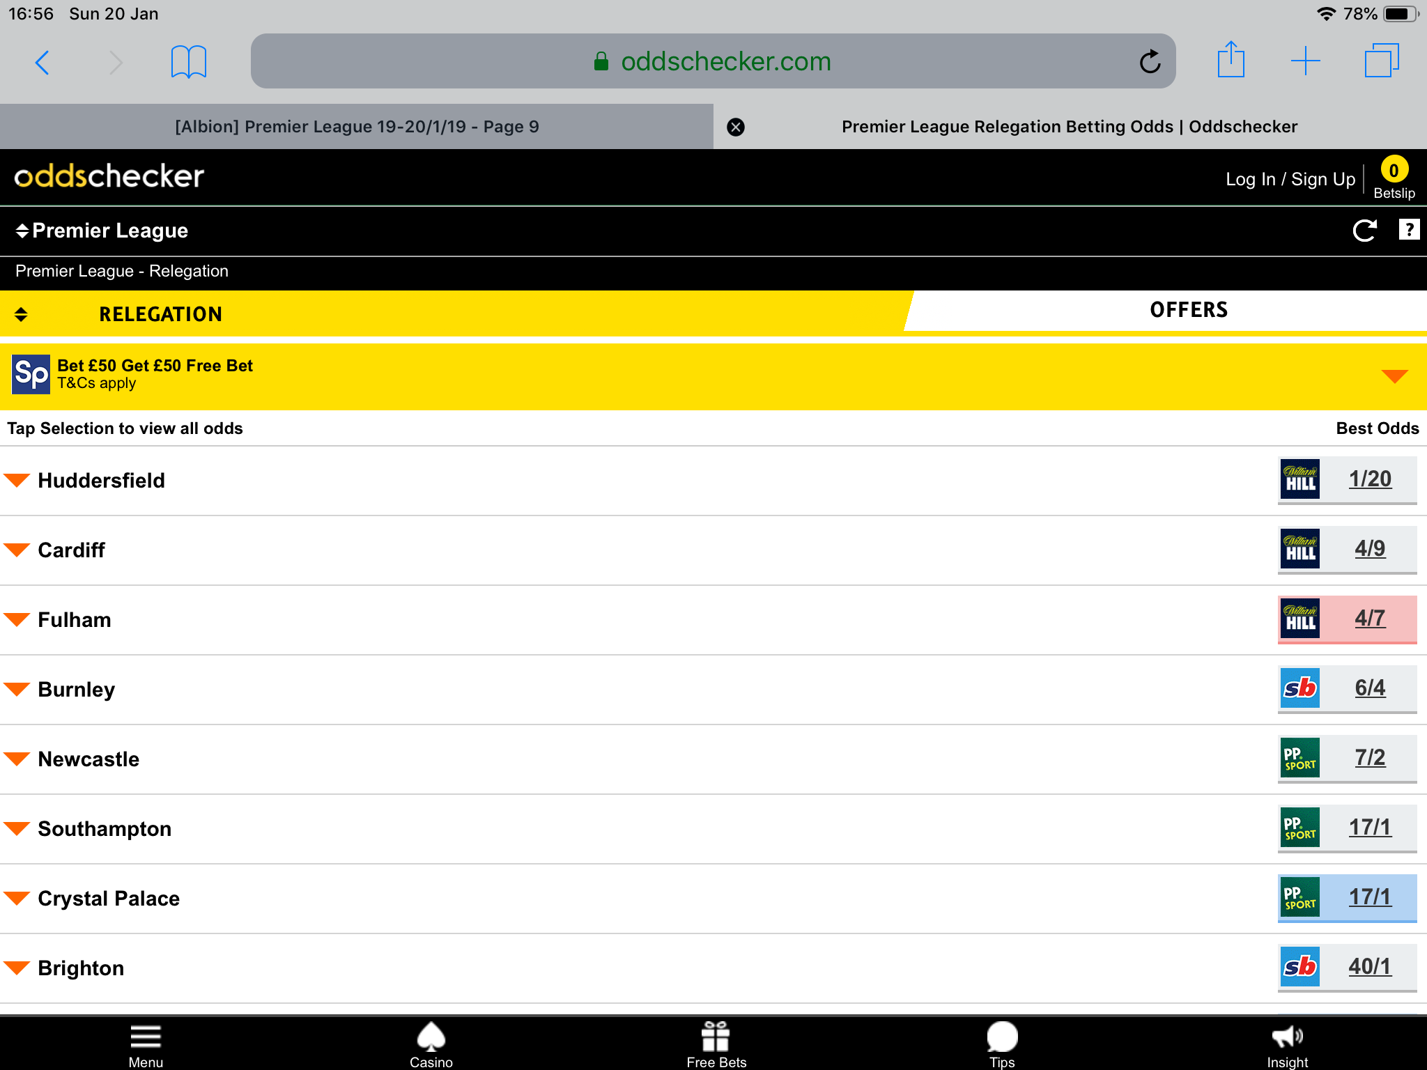Tap the Huddersfield team name
The width and height of the screenshot is (1427, 1070).
click(102, 480)
